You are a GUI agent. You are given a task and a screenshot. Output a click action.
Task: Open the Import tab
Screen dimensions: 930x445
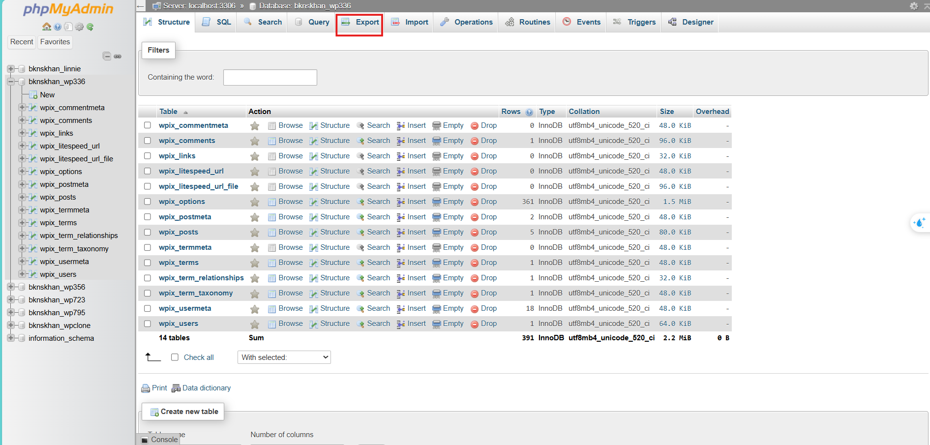(409, 22)
